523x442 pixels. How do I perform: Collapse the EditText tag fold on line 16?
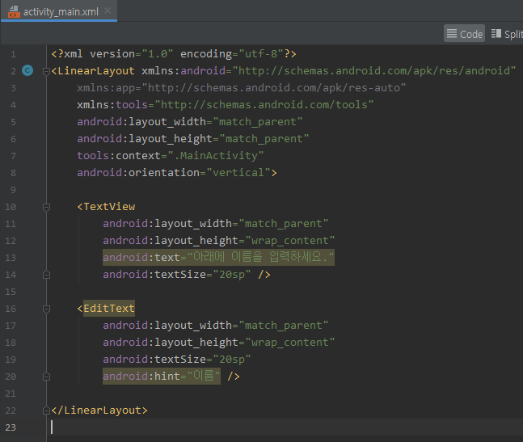46,309
